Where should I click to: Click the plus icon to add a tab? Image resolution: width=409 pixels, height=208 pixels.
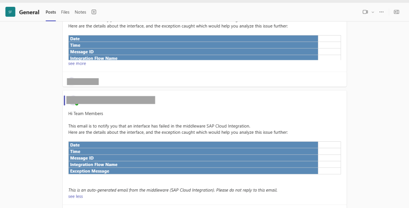click(x=94, y=12)
